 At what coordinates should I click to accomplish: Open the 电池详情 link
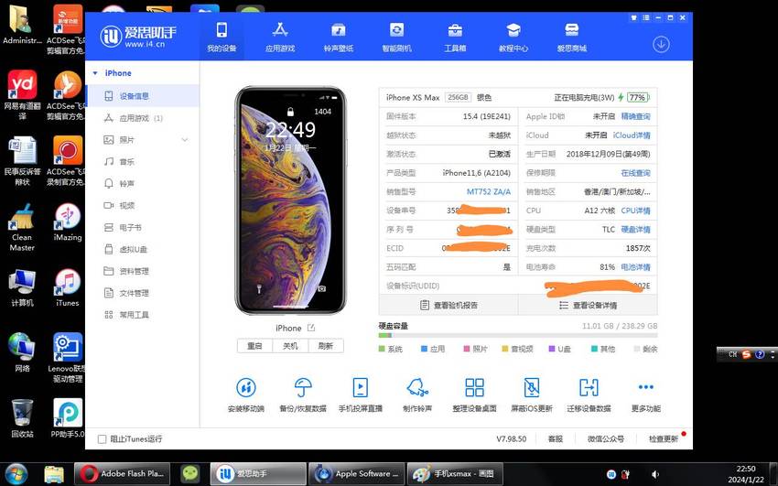[x=635, y=267]
